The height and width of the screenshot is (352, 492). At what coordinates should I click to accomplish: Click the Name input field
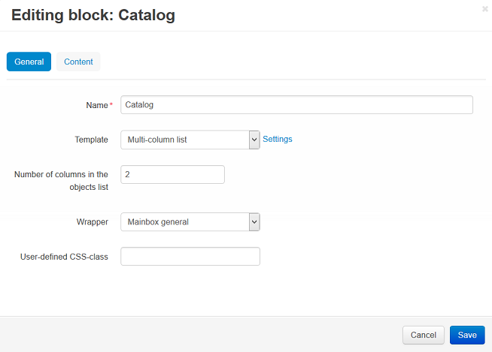tap(296, 105)
